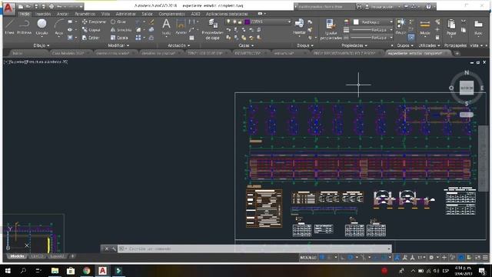This screenshot has width=492, height=277.
Task: Click the ViewCube top face
Action: pos(467,88)
